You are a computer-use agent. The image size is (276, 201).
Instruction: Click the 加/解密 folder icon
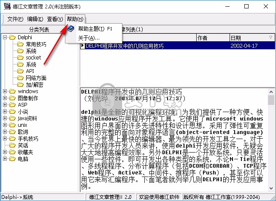pos(20,85)
